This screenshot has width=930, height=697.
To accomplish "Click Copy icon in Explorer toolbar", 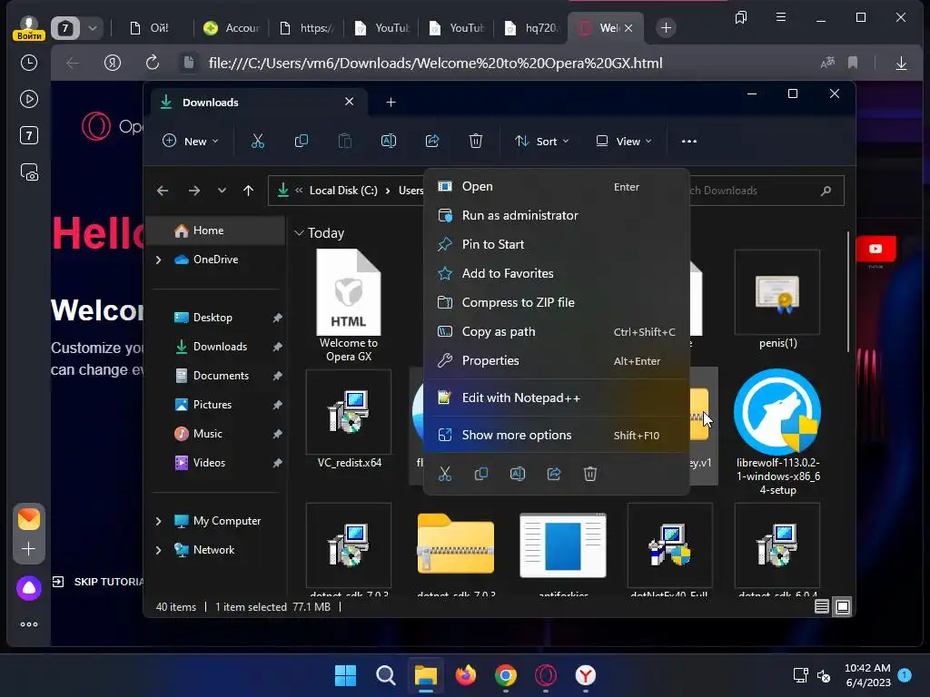I will (x=302, y=141).
